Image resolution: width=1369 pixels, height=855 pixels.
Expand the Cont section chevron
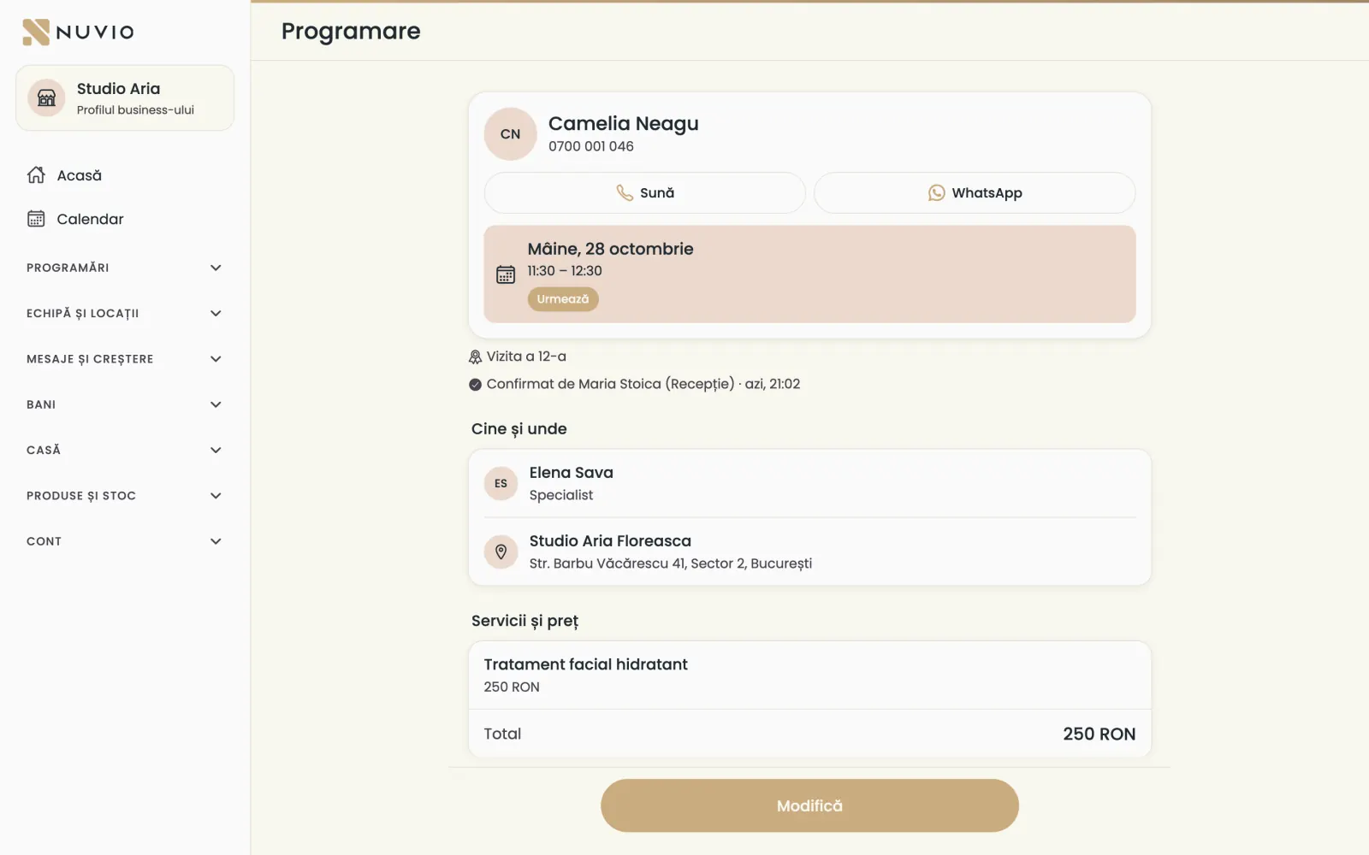coord(216,541)
